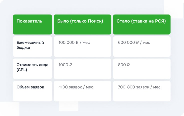
Task: Click the ~100 заявок / мес cell
Action: pyautogui.click(x=82, y=91)
